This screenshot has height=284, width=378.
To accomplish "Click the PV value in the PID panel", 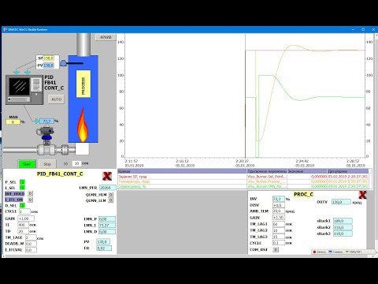I will click(x=103, y=241).
